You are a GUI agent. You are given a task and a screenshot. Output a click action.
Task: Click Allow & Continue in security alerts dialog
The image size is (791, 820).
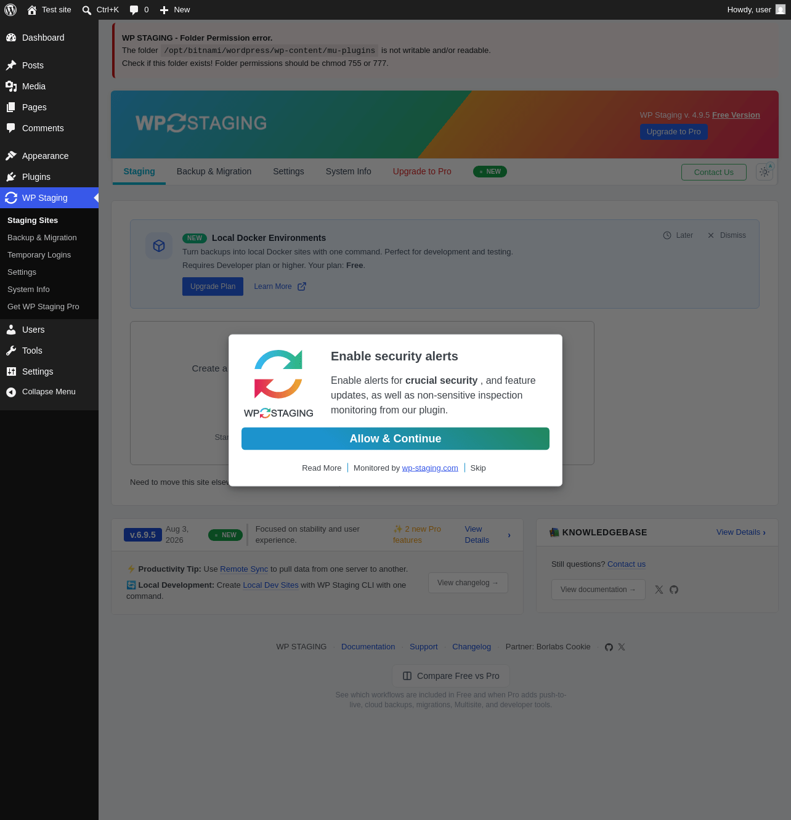(395, 439)
